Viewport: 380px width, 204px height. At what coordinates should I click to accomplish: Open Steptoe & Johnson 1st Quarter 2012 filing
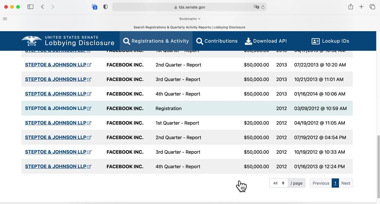coord(56,123)
